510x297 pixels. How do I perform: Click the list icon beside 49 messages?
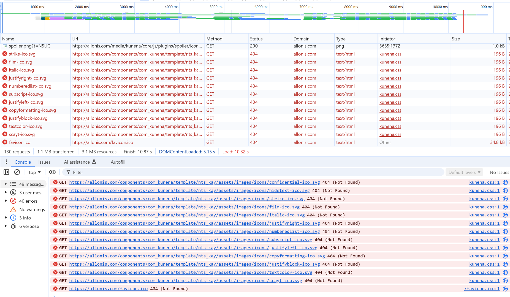click(13, 184)
